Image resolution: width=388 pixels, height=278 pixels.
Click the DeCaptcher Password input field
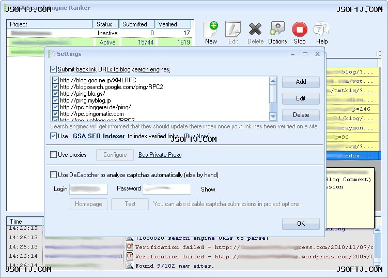(167, 189)
